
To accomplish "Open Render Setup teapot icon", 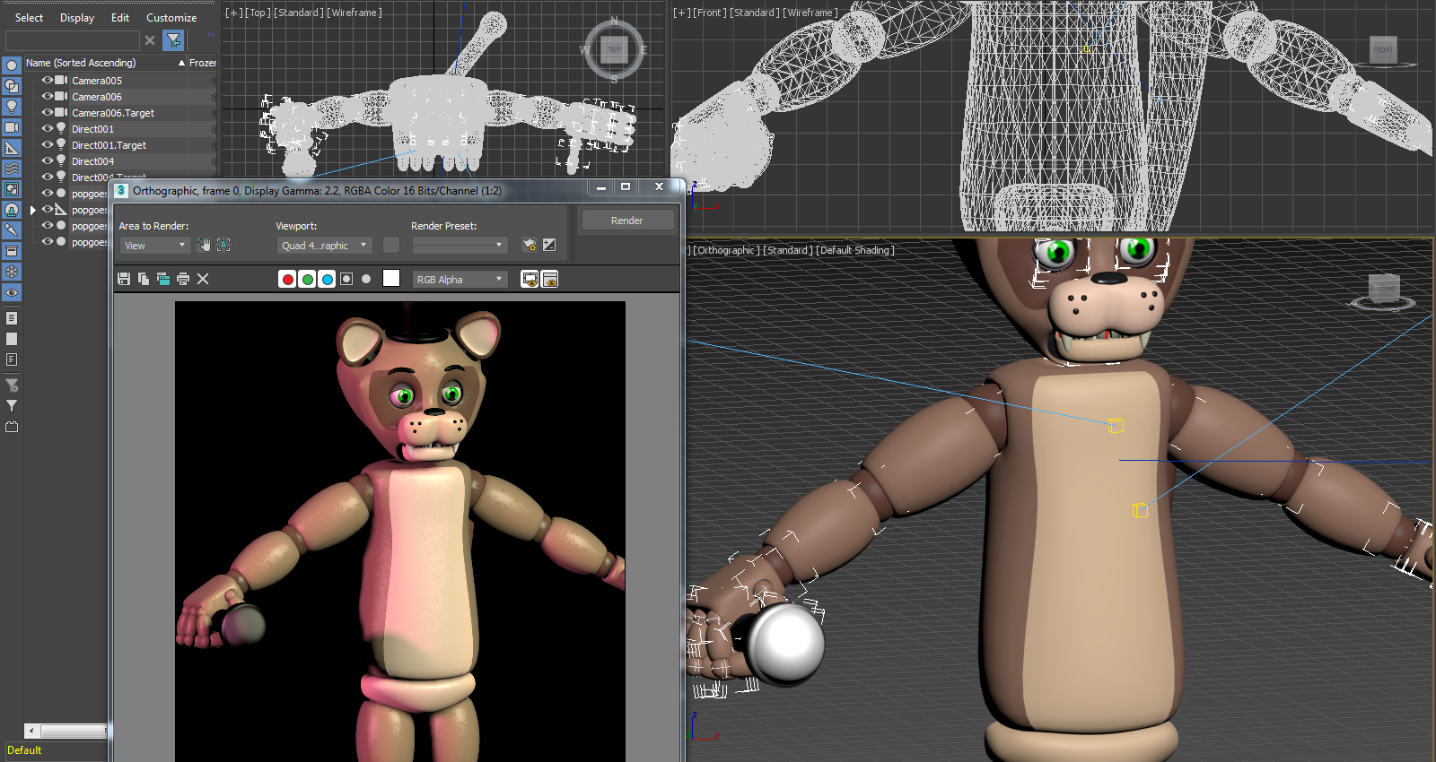I will [x=530, y=245].
